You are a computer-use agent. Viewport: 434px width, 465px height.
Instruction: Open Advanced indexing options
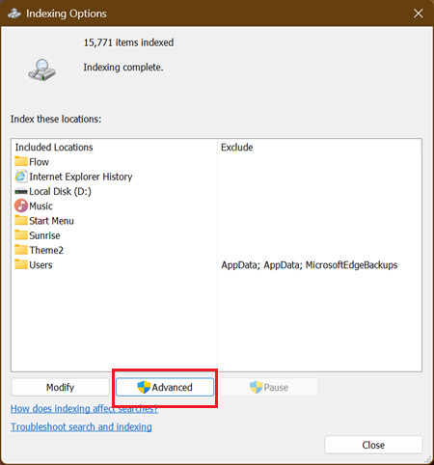click(165, 387)
